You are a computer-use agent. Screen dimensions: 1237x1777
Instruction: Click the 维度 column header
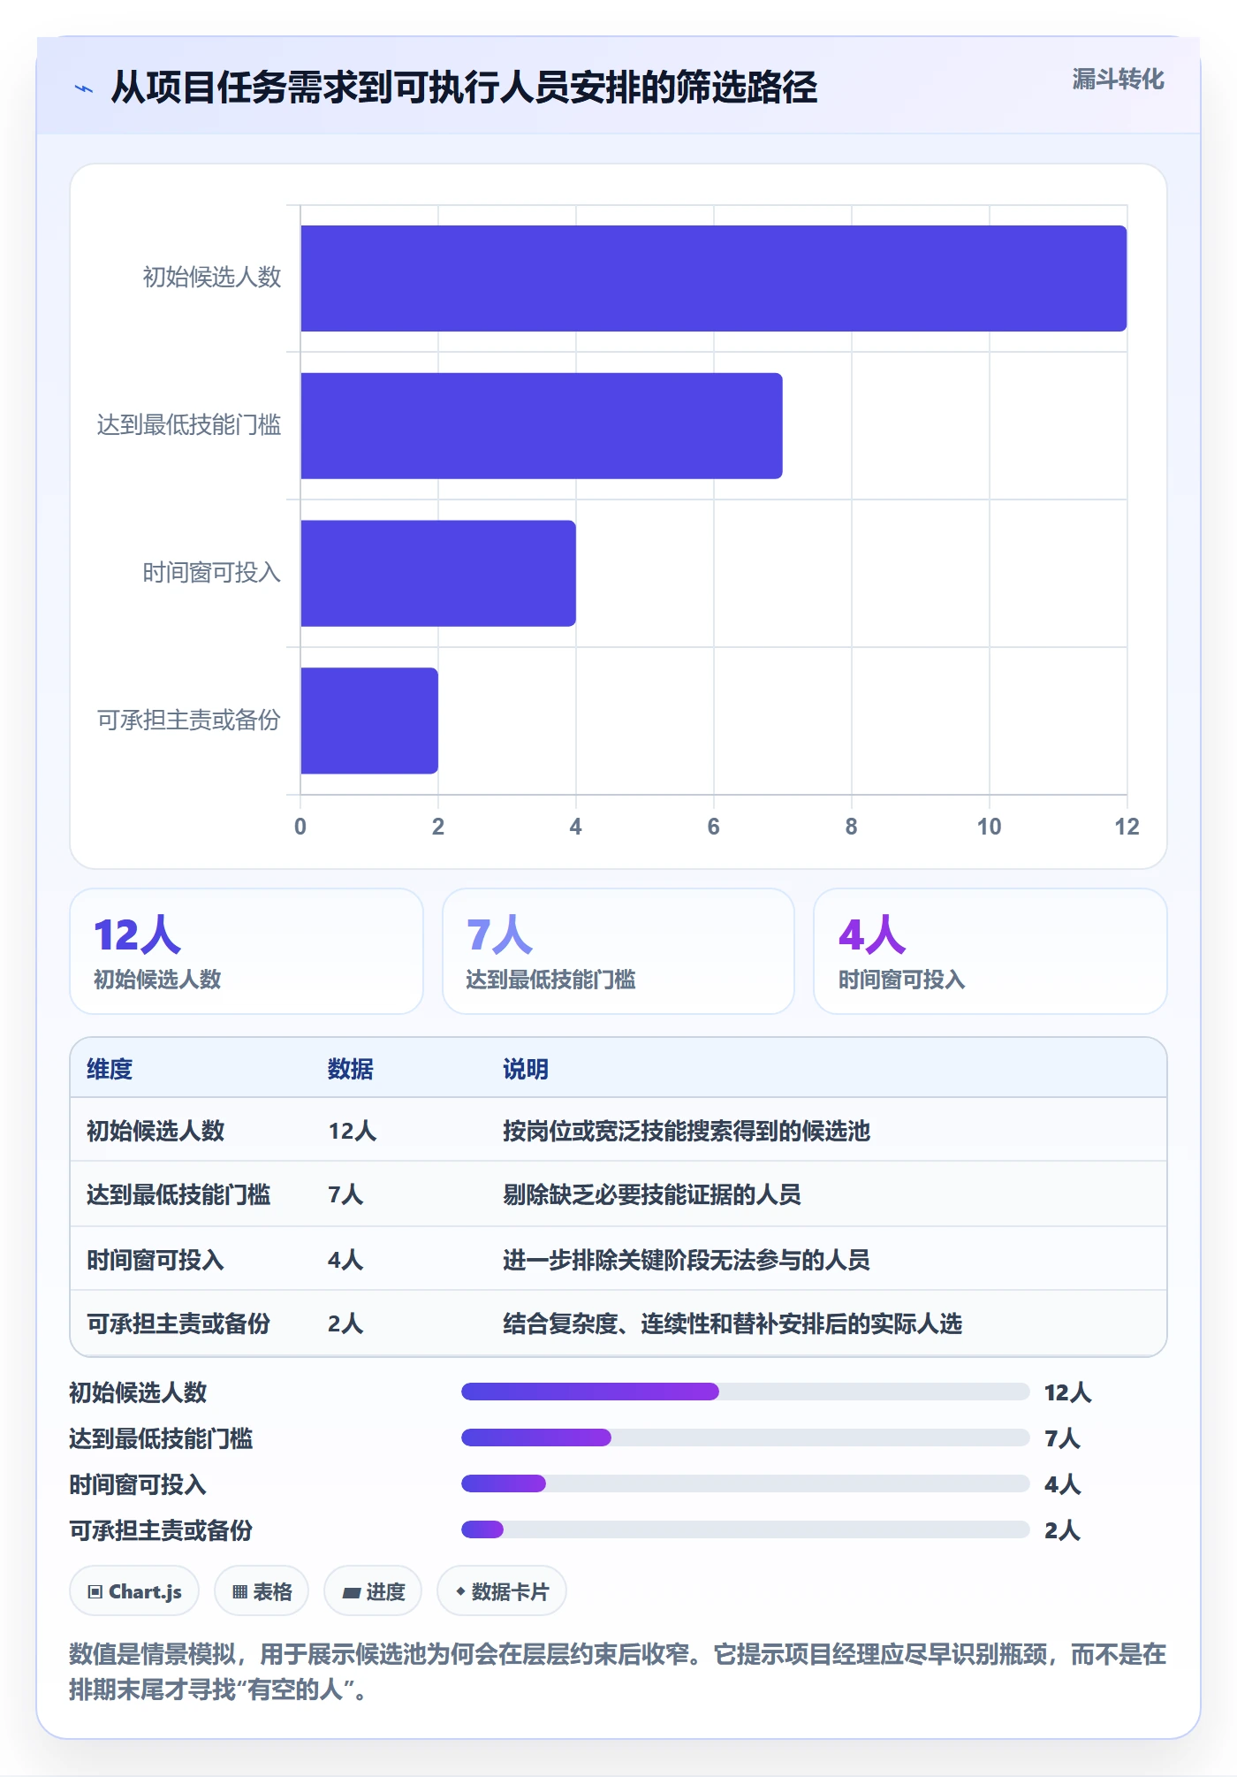point(110,1069)
